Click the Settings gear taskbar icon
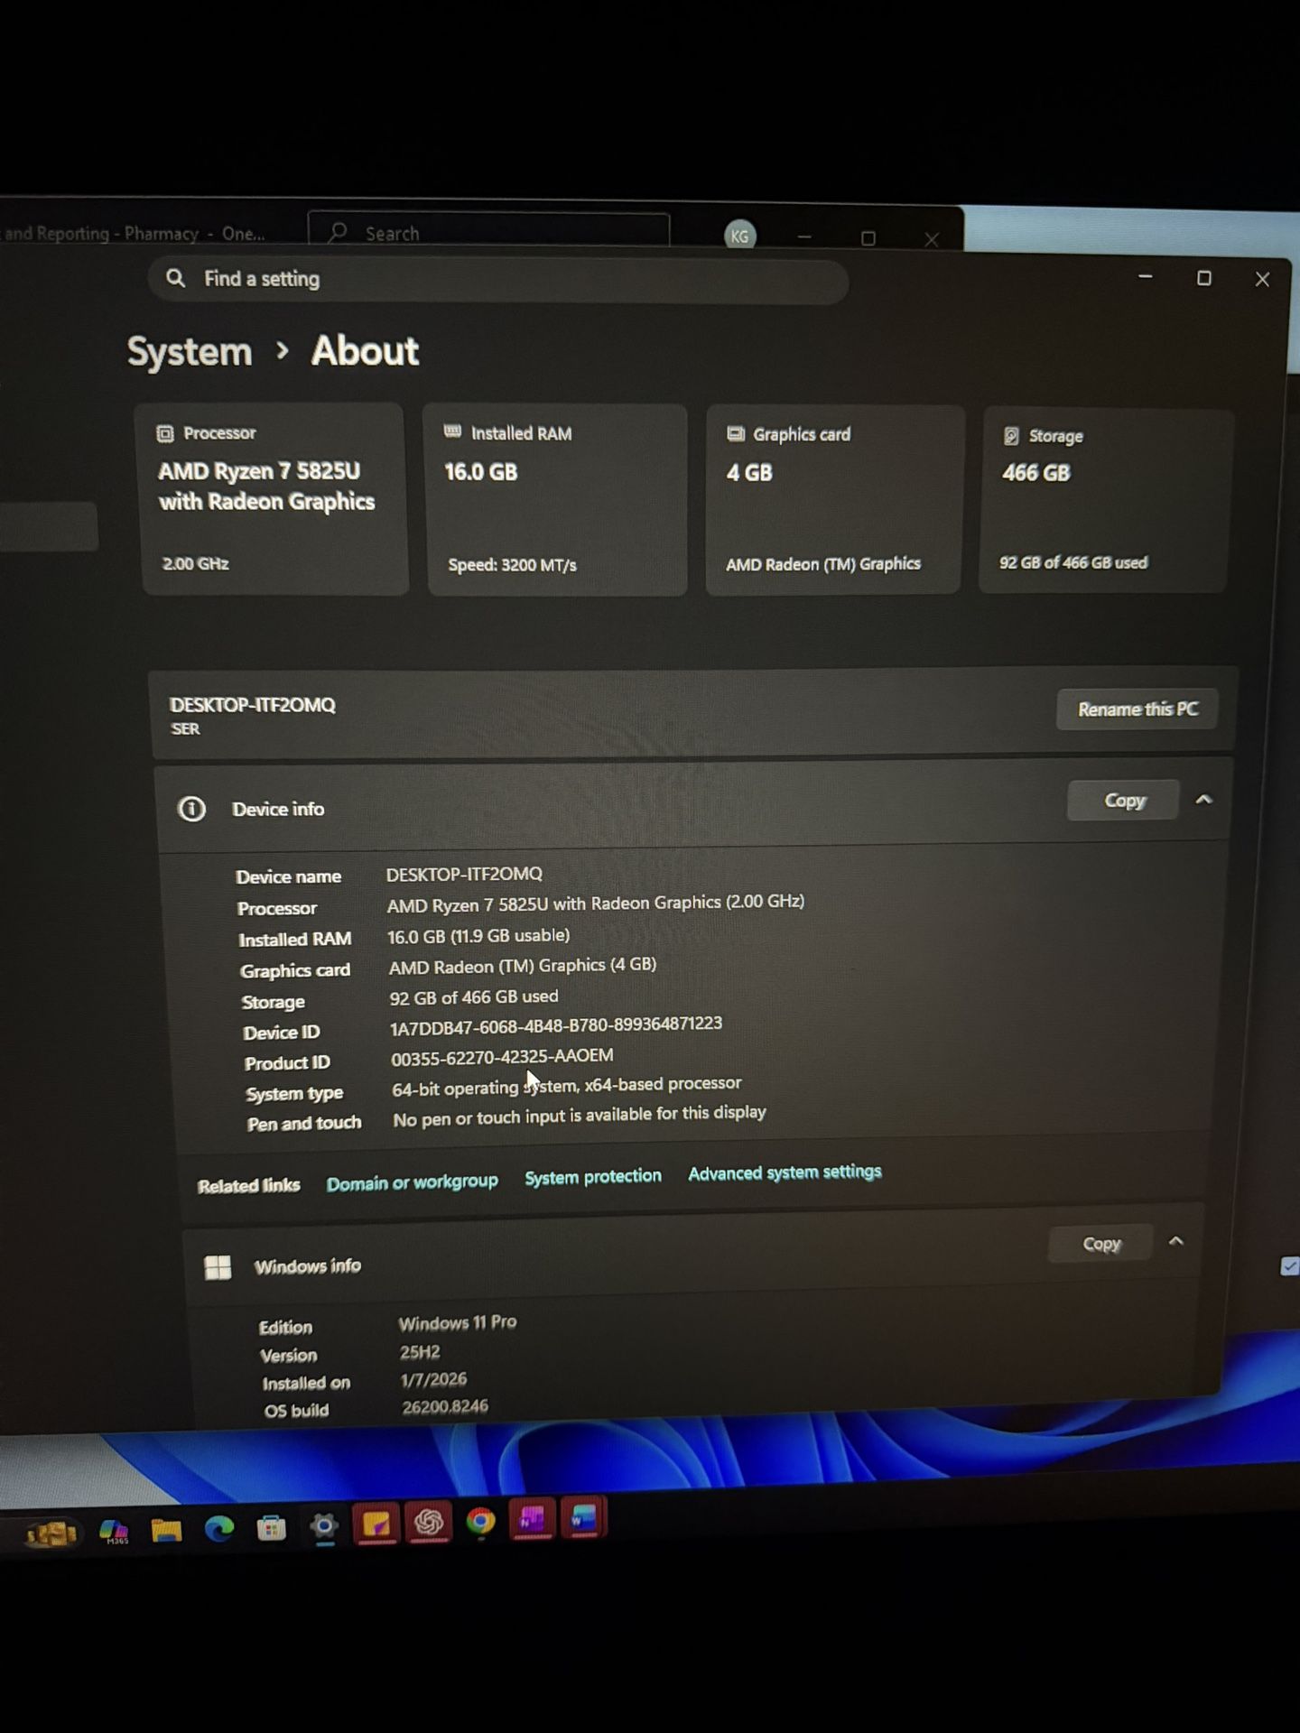Image resolution: width=1300 pixels, height=1733 pixels. point(324,1526)
